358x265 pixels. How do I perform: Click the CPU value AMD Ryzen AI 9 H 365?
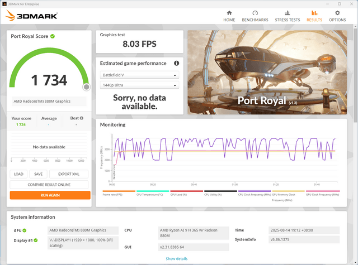(194, 233)
